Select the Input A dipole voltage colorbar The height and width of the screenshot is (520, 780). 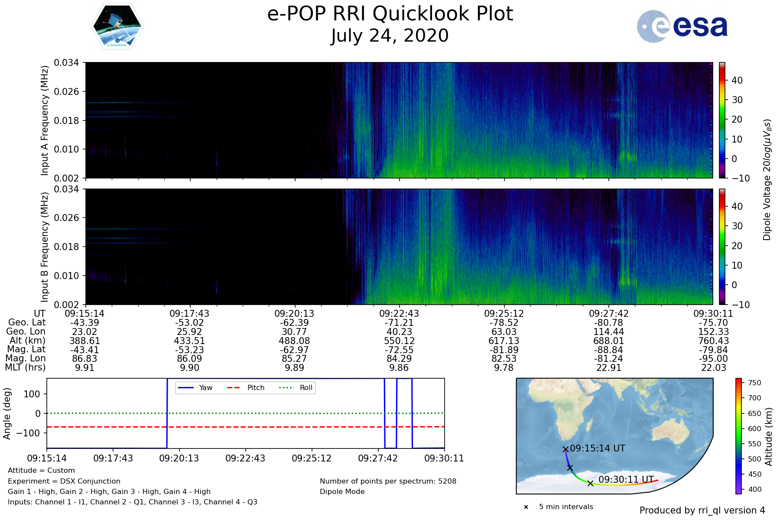point(722,120)
